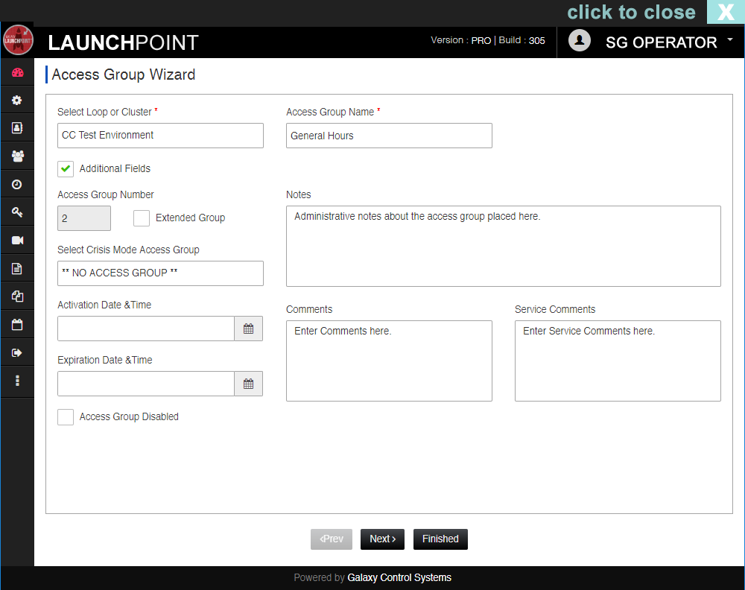Viewport: 745px width, 590px height.
Task: Enable the Extended Group checkbox
Action: click(x=142, y=218)
